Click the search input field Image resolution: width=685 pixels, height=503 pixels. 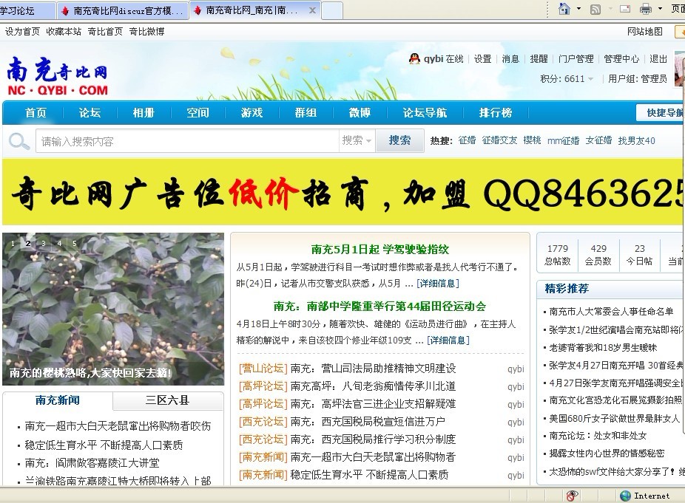187,141
